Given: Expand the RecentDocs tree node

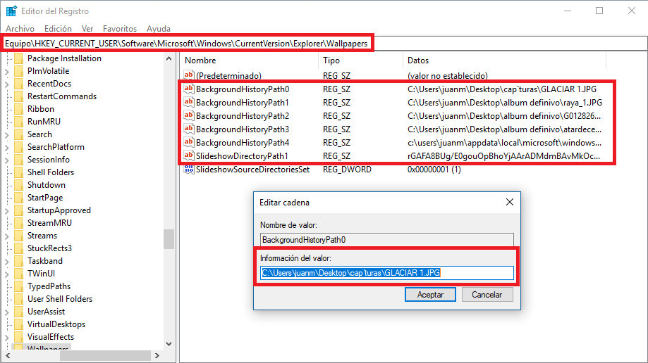Looking at the screenshot, I should tap(6, 84).
